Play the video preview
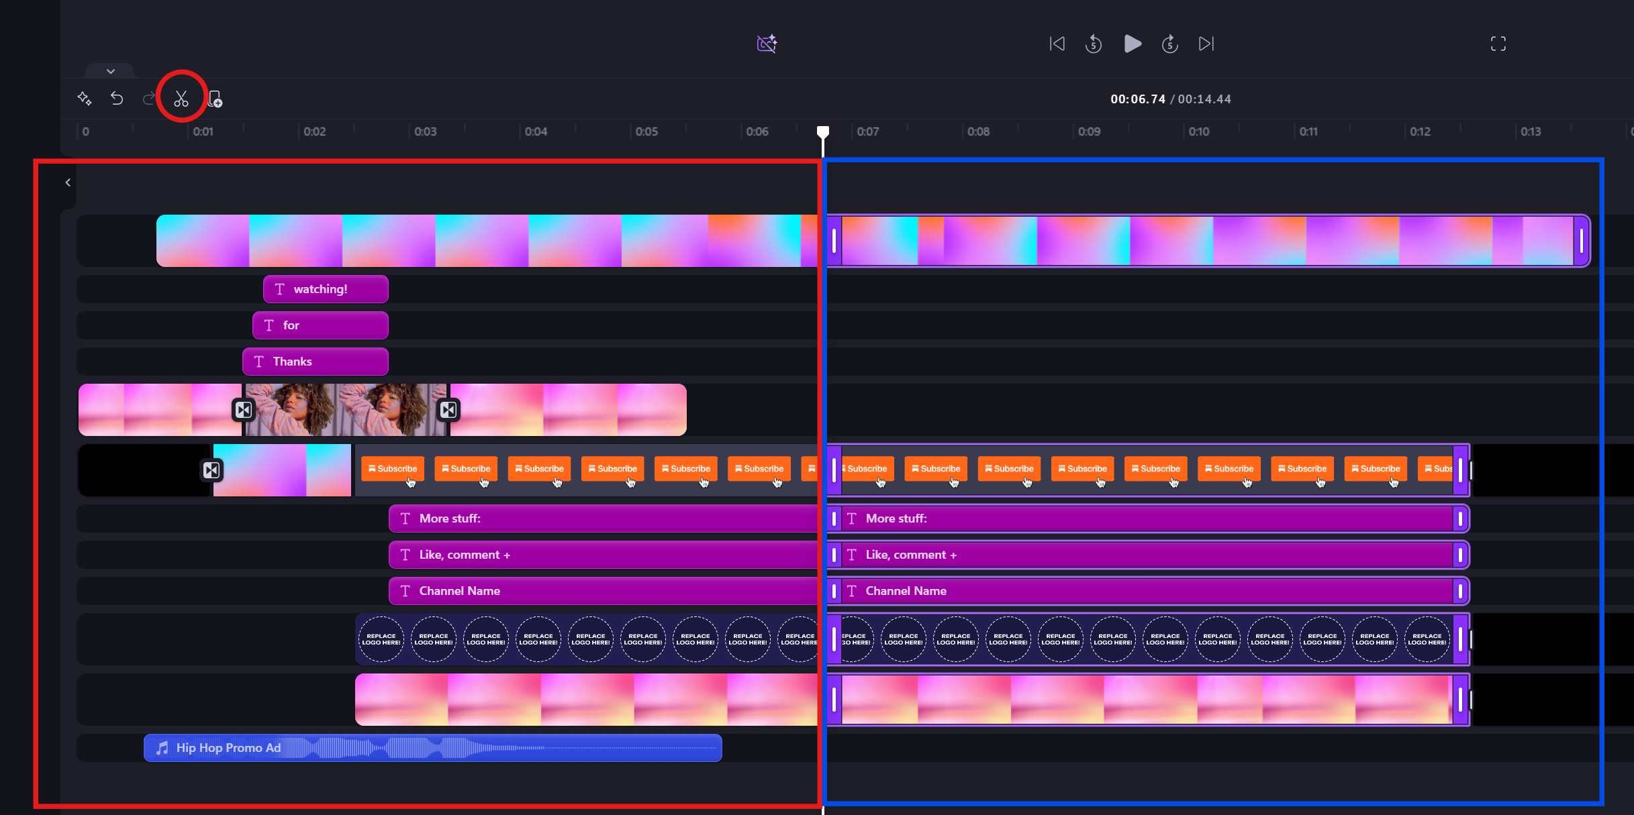Viewport: 1634px width, 815px height. pos(1133,44)
